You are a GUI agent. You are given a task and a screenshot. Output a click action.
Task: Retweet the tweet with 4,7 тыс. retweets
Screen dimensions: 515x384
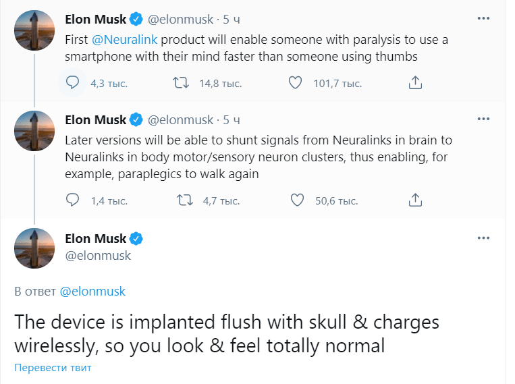(x=182, y=200)
